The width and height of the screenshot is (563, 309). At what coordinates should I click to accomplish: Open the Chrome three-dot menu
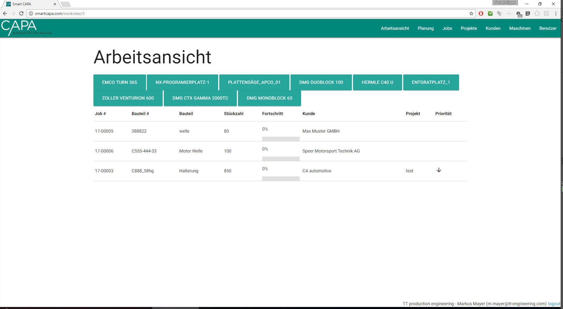556,13
